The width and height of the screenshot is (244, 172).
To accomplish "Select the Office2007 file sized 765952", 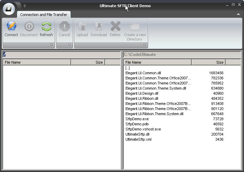I will pos(158,83).
